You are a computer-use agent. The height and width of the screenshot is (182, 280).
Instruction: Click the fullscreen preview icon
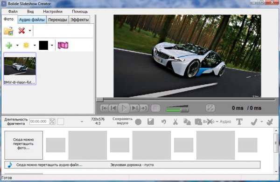pos(210,108)
